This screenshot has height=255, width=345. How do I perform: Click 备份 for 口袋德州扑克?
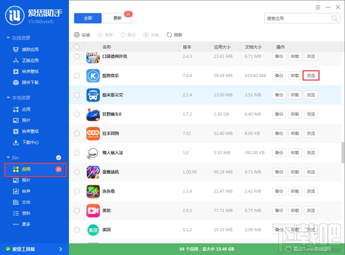(x=279, y=56)
